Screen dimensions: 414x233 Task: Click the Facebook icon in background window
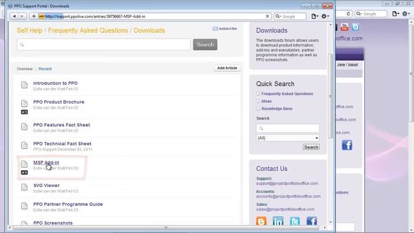point(347,145)
